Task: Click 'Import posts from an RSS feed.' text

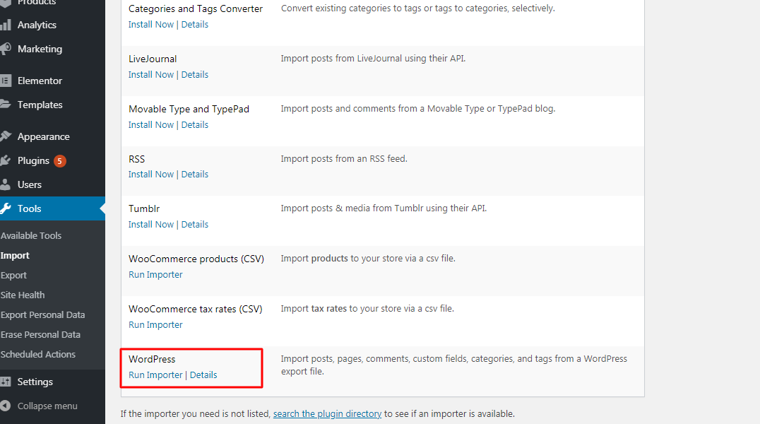Action: pyautogui.click(x=344, y=158)
